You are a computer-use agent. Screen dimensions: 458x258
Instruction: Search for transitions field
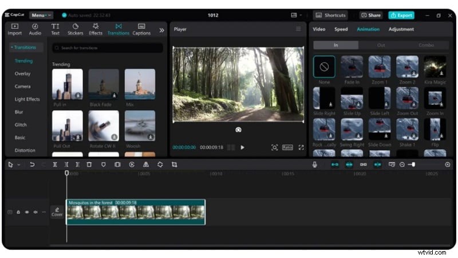[108, 48]
